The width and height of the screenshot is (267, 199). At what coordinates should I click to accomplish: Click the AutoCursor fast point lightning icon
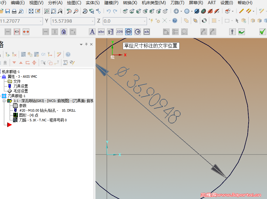click(x=151, y=21)
